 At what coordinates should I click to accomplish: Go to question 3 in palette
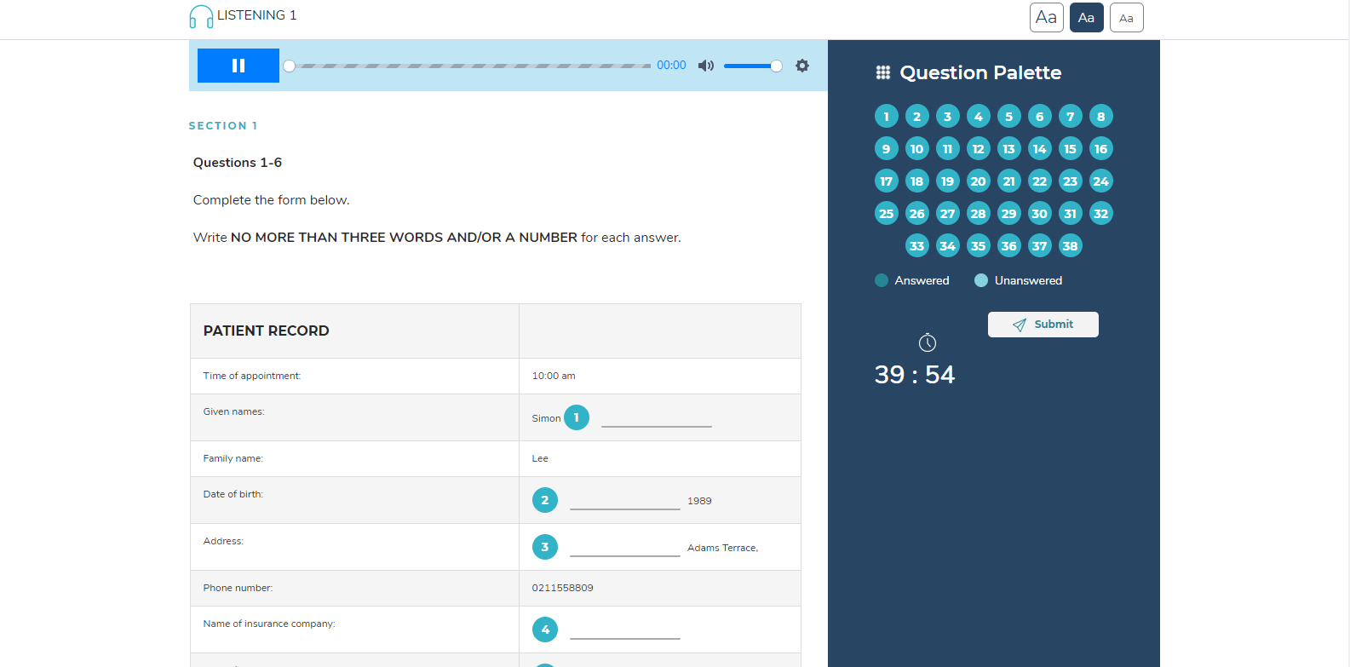948,117
